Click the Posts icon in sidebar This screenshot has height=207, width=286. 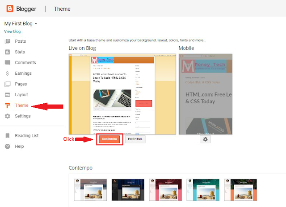(8, 41)
